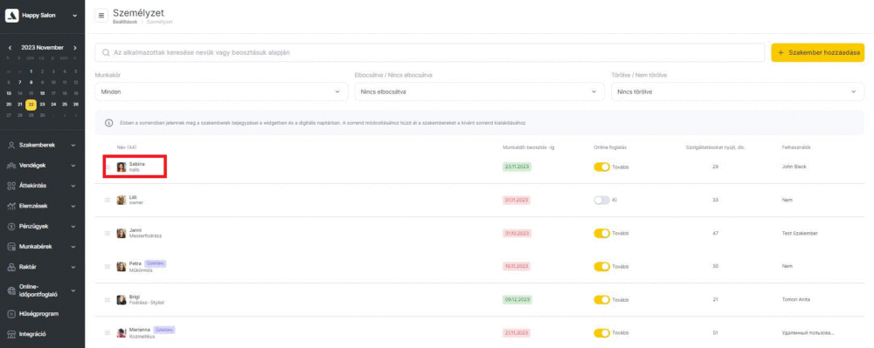Click the Név (44) column header
Screen dimensions: 874x348
pyautogui.click(x=128, y=147)
